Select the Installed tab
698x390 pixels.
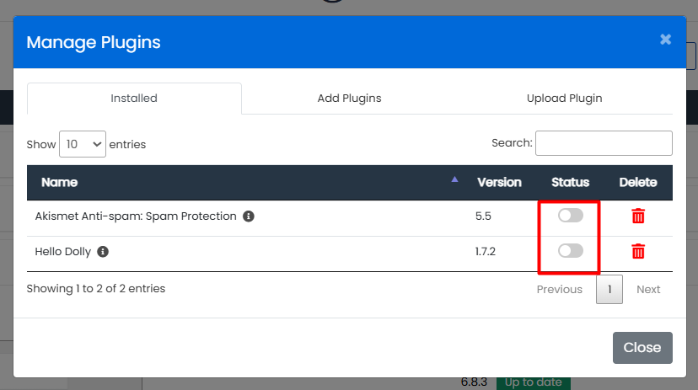tap(134, 99)
